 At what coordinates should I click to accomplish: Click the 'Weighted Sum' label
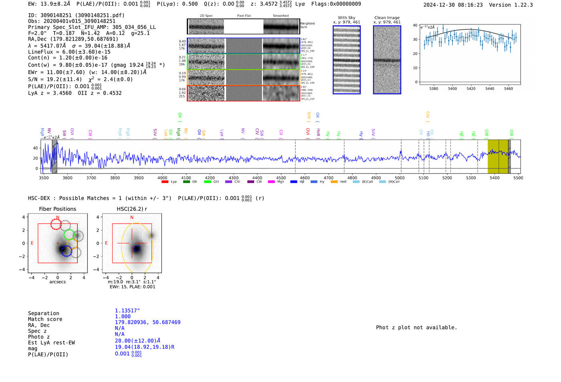[307, 25]
